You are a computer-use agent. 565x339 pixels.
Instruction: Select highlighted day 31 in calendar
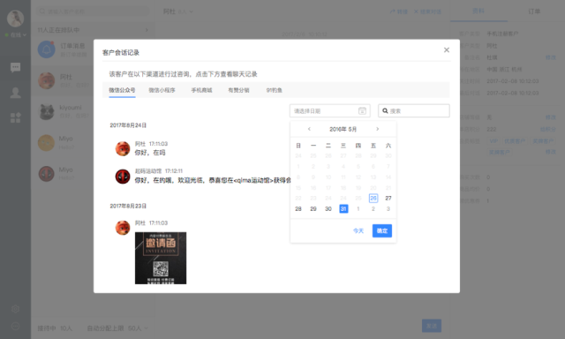tap(343, 209)
